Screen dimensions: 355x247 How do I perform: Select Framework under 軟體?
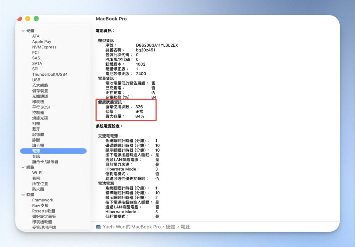point(43,200)
